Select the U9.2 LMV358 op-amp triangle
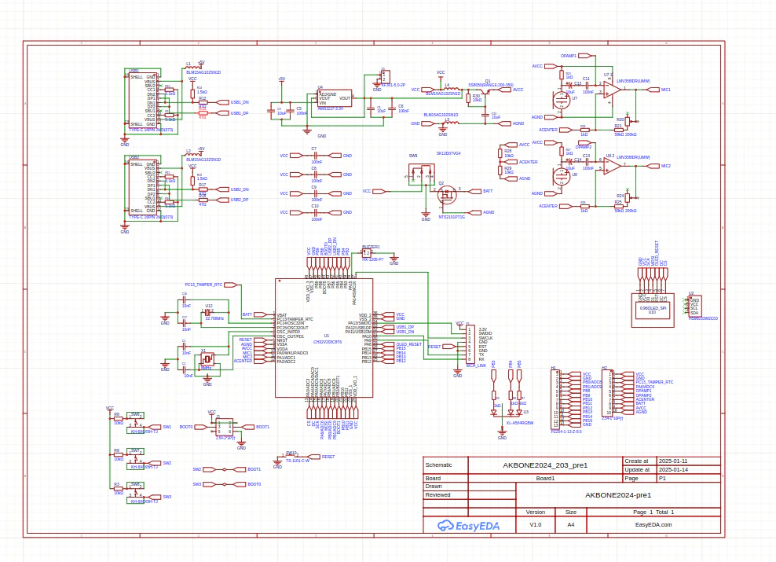The height and width of the screenshot is (562, 776). tap(612, 167)
